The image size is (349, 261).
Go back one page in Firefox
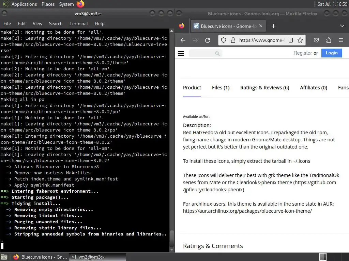pos(183,40)
